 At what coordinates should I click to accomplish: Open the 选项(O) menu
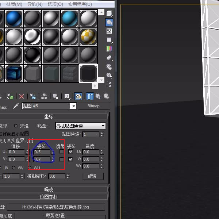[x=55, y=4]
